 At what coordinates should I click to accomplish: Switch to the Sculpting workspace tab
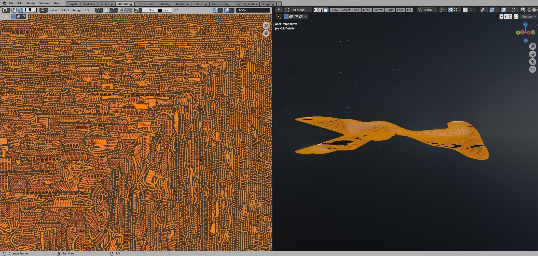coord(106,4)
